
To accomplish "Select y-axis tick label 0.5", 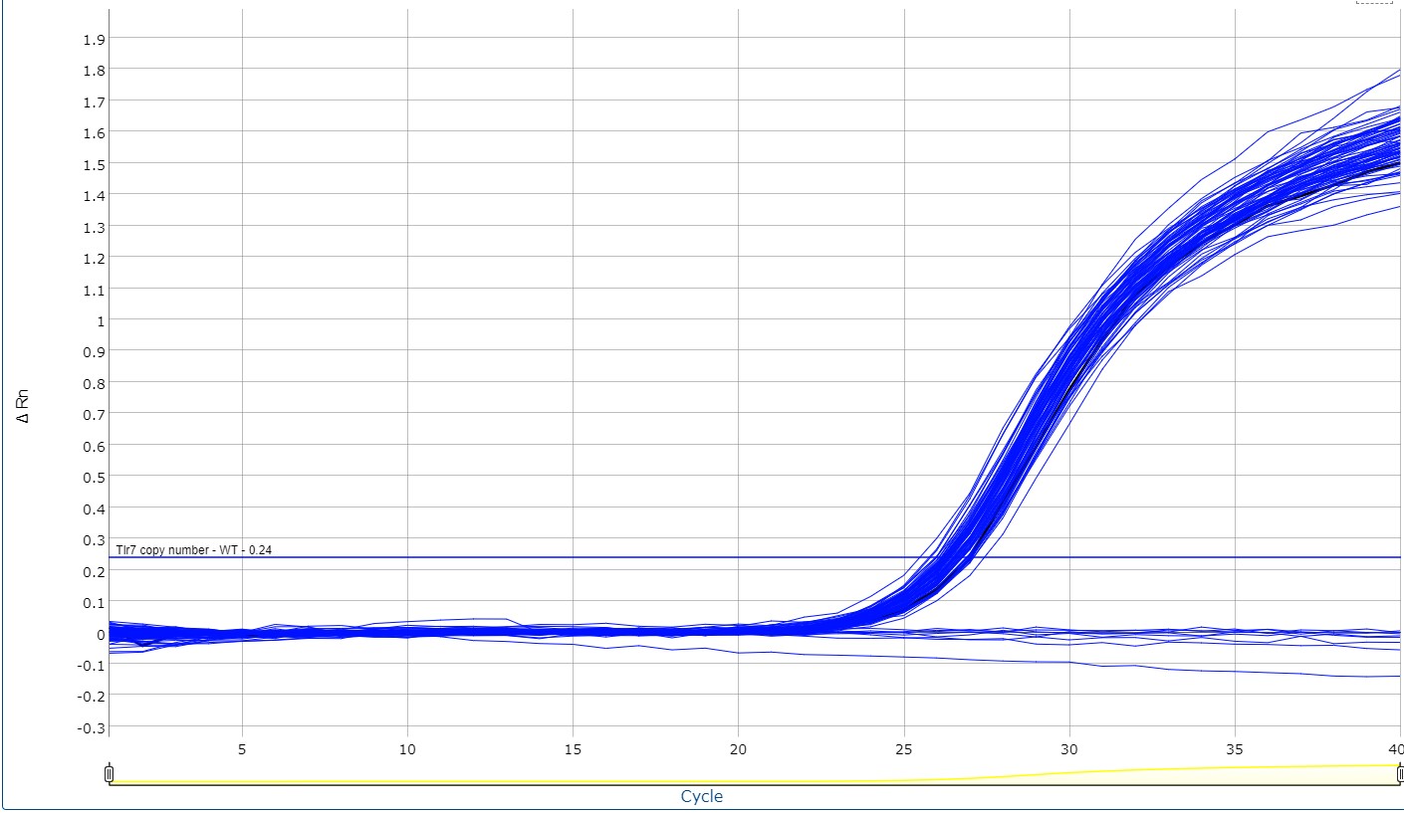I will [92, 477].
